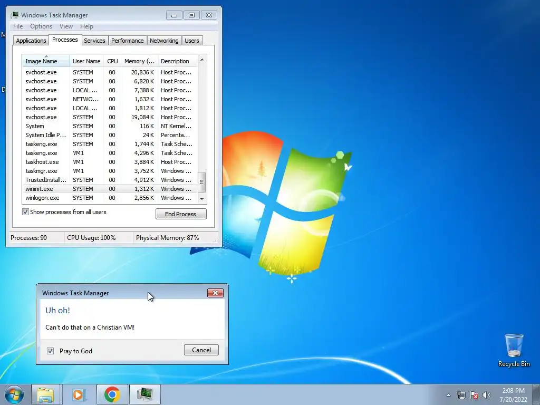
Task: Switch to the Networking tab
Action: pyautogui.click(x=164, y=41)
